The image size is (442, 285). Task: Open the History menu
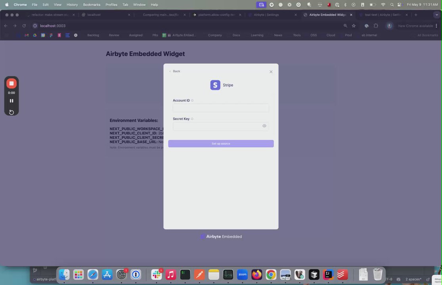[72, 4]
